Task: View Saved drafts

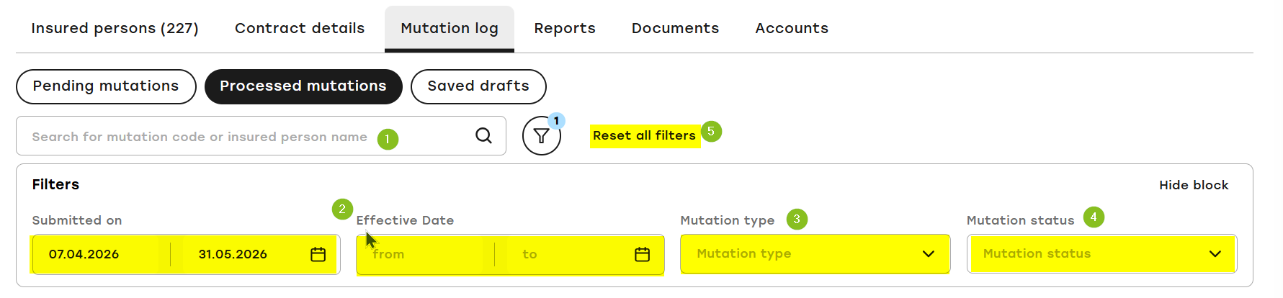Action: [478, 86]
